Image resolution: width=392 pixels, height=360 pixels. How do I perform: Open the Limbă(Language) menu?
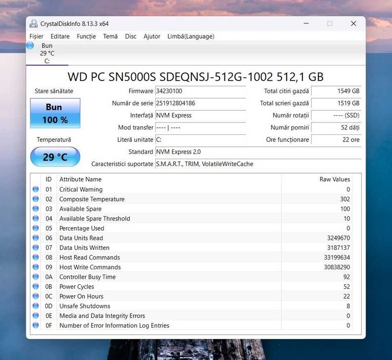[191, 36]
